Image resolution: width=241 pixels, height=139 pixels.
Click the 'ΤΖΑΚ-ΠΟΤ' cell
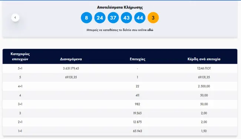[x=204, y=68]
